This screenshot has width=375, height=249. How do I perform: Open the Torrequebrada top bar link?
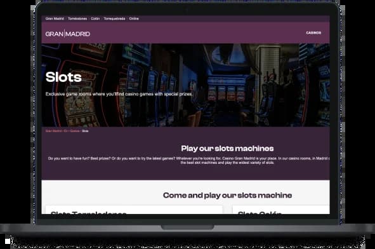[114, 18]
